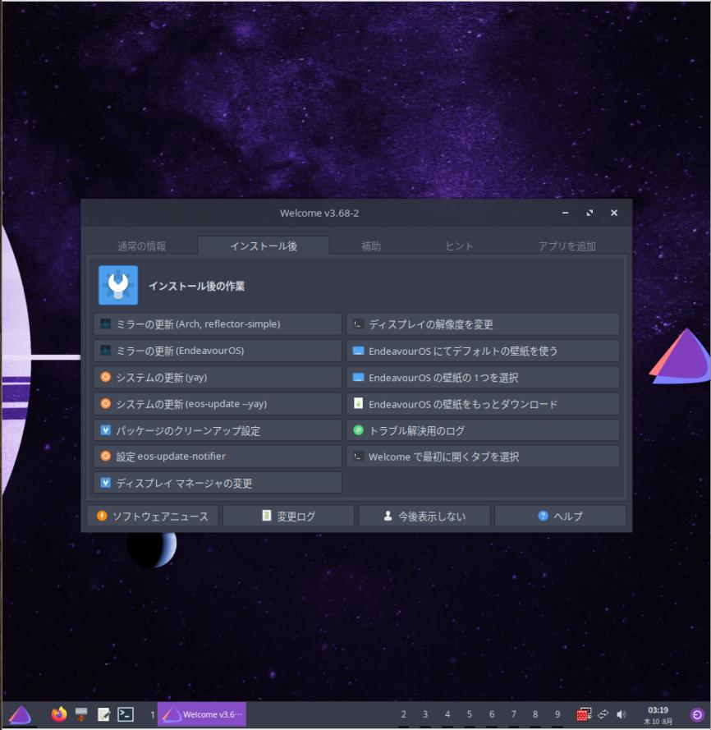
Task: Switch to the アプリを追加 tab
Action: tap(567, 246)
